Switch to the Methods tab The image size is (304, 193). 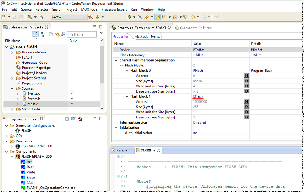(x=141, y=36)
